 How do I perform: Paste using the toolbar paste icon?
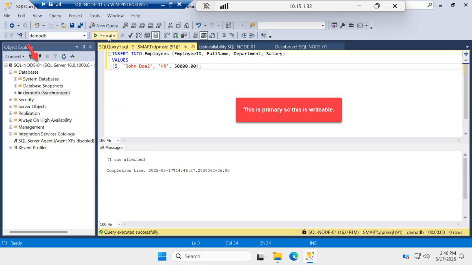[187, 26]
